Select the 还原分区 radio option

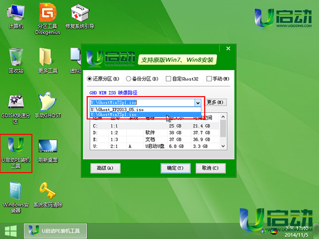tap(90, 79)
